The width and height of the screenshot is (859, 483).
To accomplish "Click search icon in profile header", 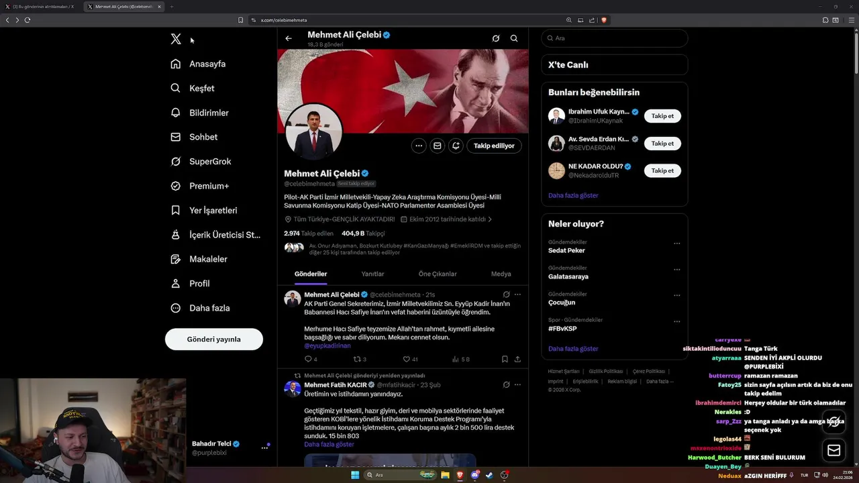I will [x=514, y=38].
